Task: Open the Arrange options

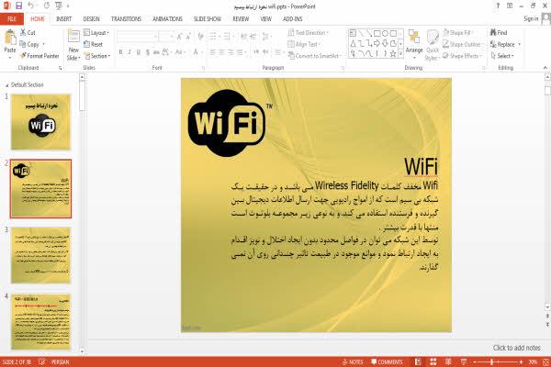Action: point(414,44)
